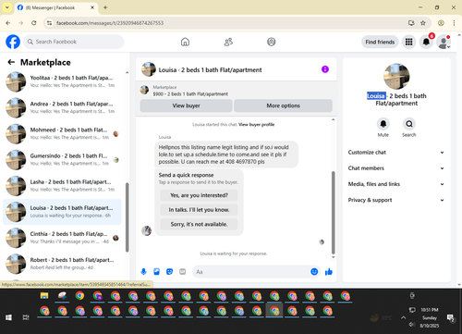Open the Chrome profile avatar
The image size is (462, 334).
(x=441, y=23)
